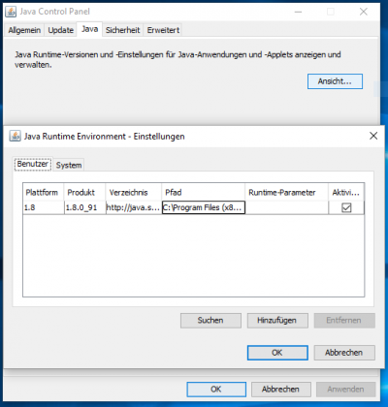
Task: Switch to the Allgemein tab
Action: click(24, 30)
